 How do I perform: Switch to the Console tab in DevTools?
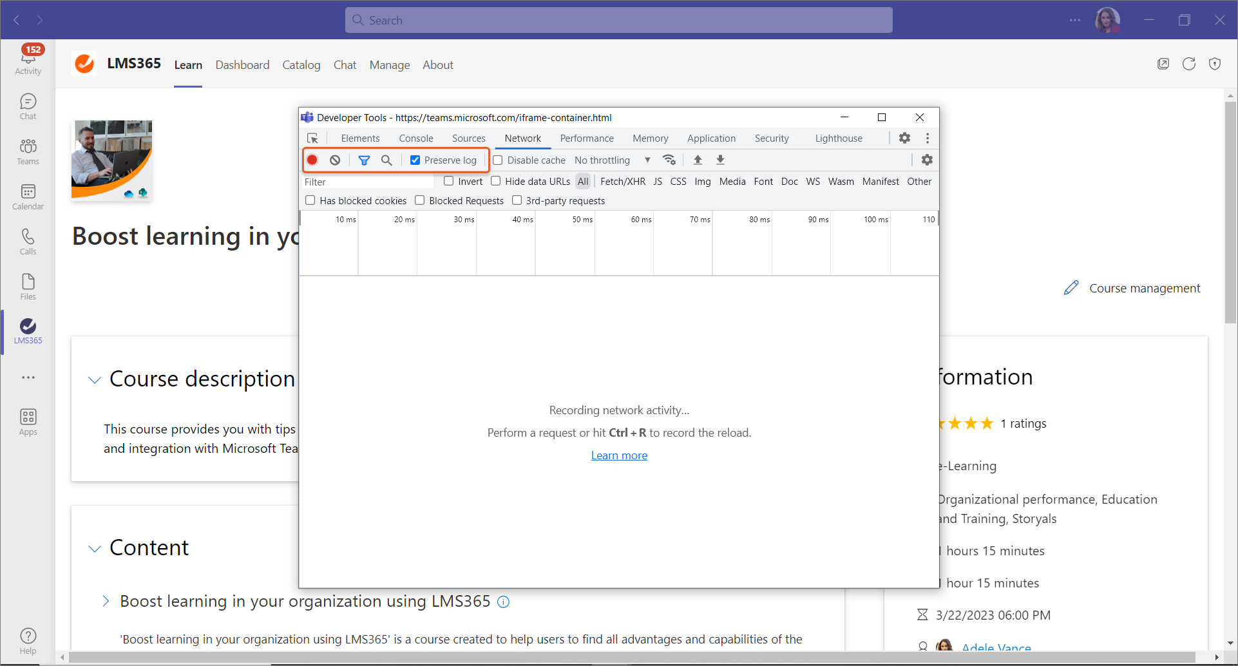pos(415,138)
